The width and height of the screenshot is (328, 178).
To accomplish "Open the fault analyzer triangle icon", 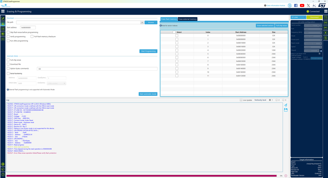I will [326, 33].
